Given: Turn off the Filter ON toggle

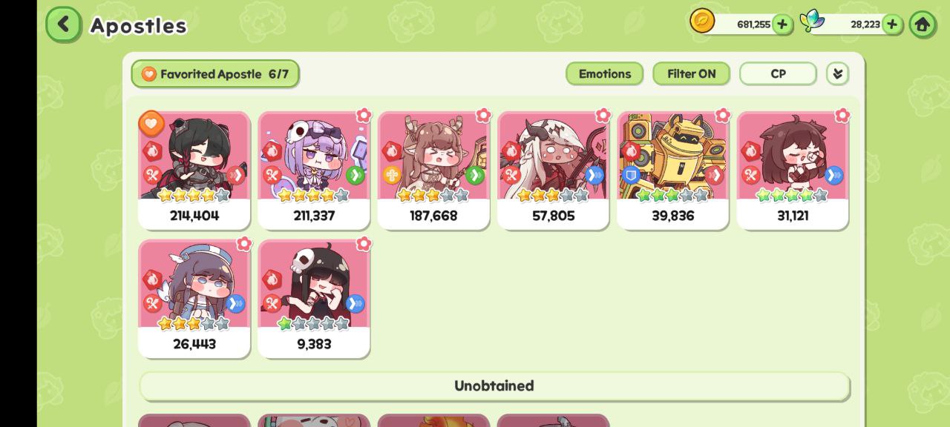Looking at the screenshot, I should (691, 73).
